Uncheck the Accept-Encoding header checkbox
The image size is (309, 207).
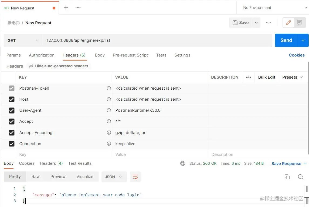12,133
